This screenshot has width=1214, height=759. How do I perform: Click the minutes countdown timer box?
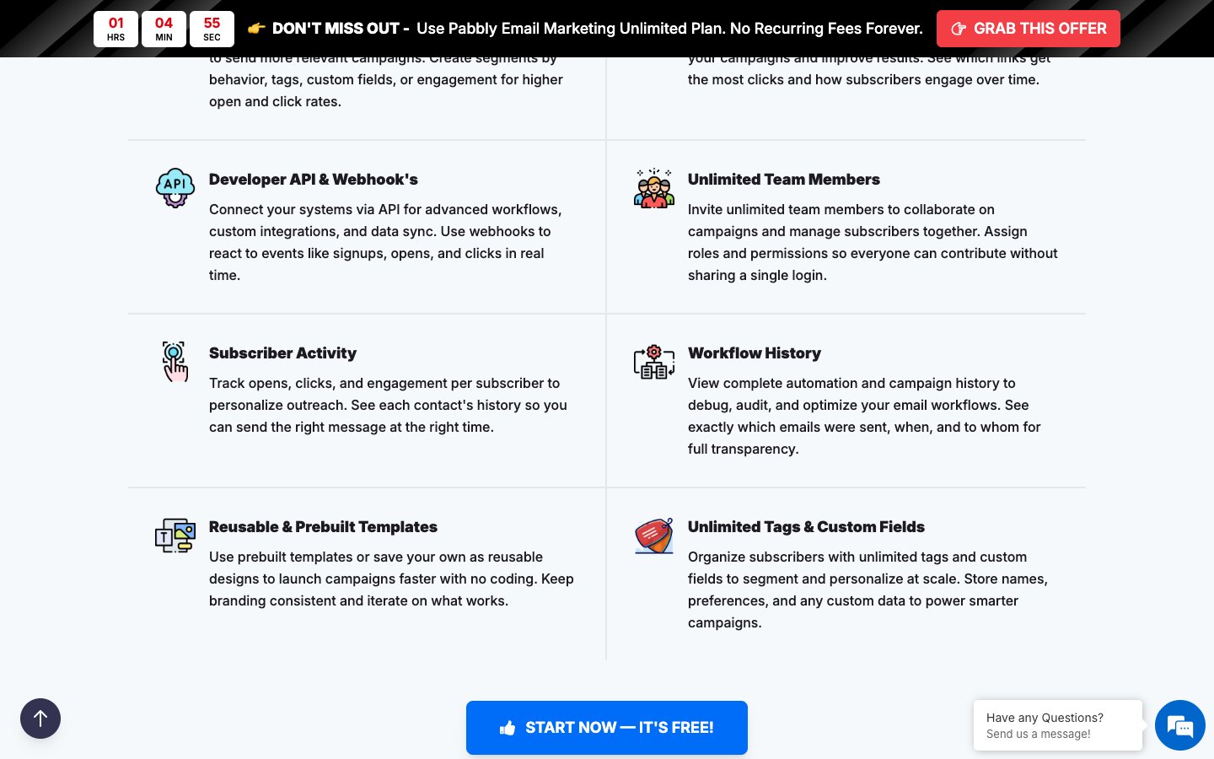tap(164, 29)
